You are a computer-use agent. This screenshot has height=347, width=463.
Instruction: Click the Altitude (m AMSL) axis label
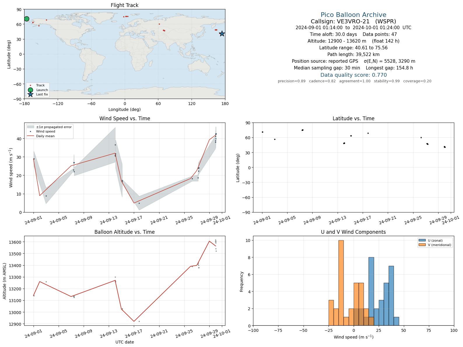(5, 281)
